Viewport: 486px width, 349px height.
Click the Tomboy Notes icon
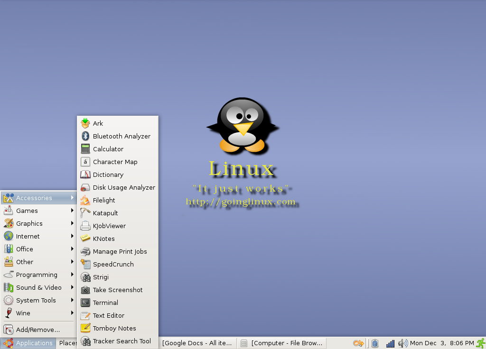click(x=85, y=328)
